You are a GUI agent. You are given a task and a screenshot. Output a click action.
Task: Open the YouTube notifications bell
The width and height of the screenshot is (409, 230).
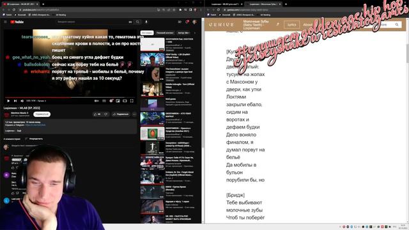[x=187, y=22]
